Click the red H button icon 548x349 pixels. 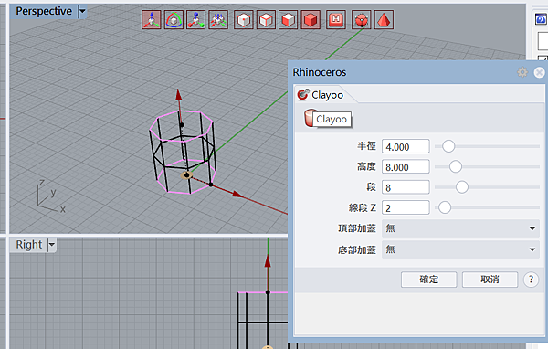click(336, 19)
